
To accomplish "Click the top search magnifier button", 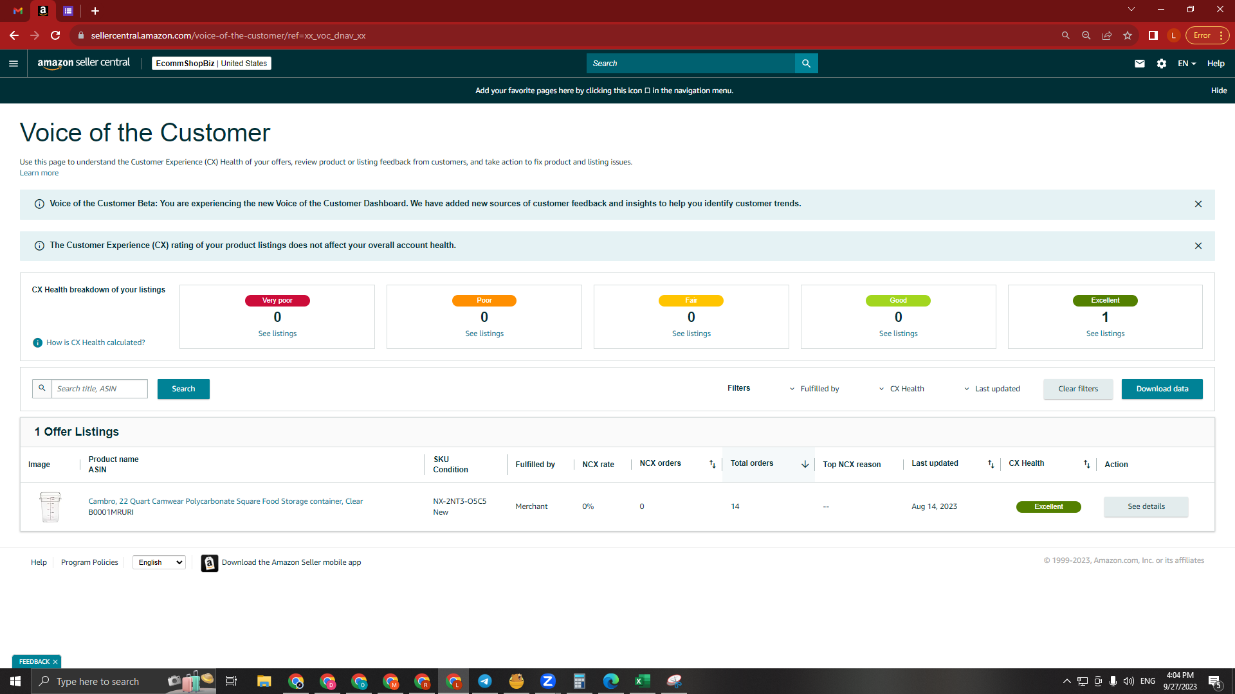I will 806,64.
